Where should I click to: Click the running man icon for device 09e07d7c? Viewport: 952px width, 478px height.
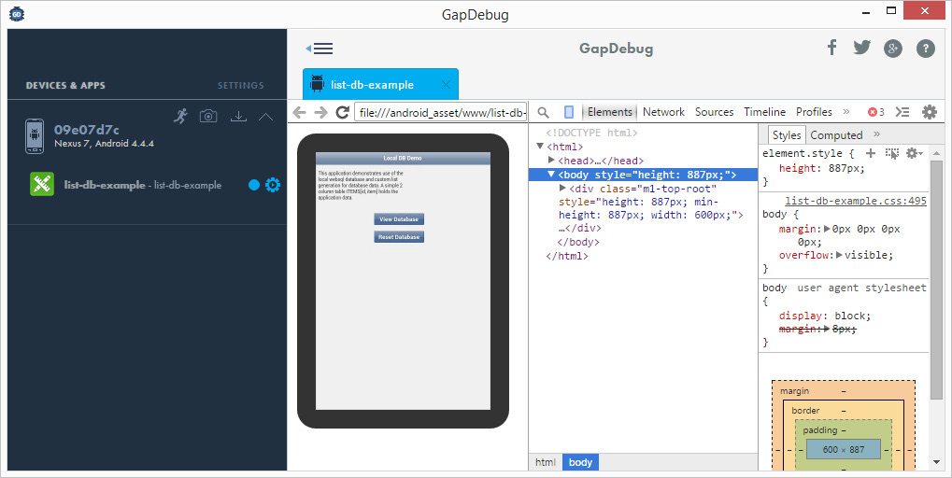(181, 116)
